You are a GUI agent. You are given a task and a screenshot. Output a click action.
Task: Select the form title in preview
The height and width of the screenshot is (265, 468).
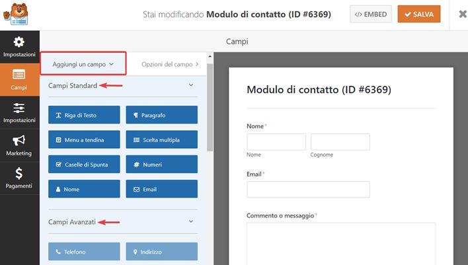point(319,89)
